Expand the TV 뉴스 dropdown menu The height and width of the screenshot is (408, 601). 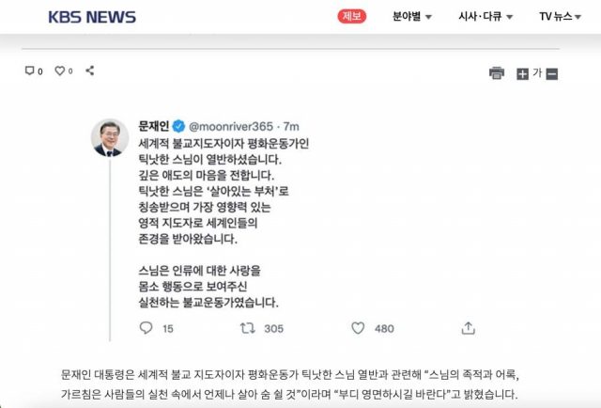pos(560,17)
